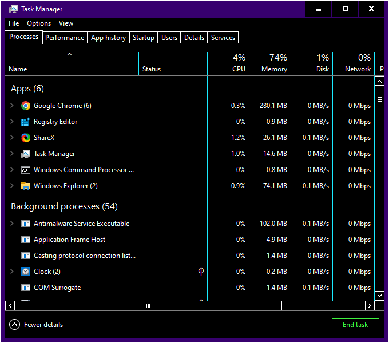Viewport: 389px width, 343px height.
Task: Click the Google Chrome app icon
Action: point(26,106)
